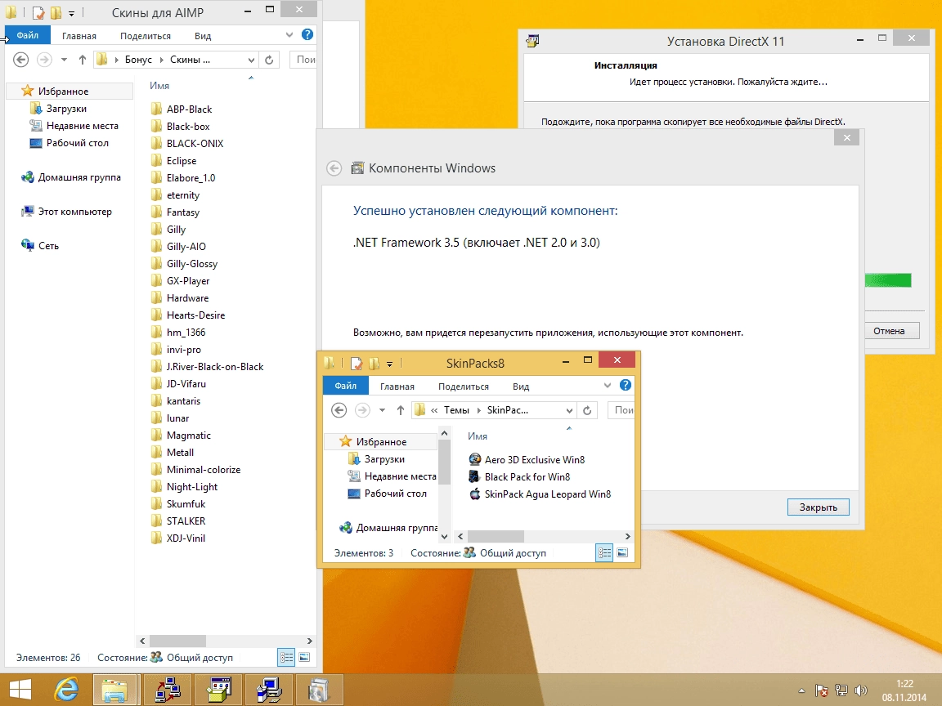Open Internet Explorer from the taskbar

pyautogui.click(x=66, y=689)
